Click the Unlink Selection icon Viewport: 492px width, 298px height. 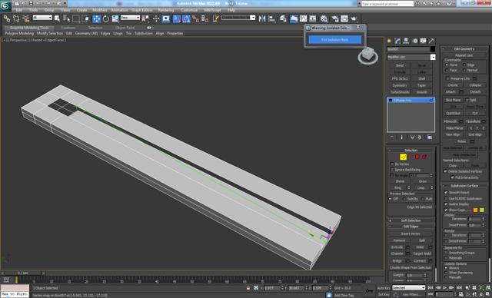point(16,18)
